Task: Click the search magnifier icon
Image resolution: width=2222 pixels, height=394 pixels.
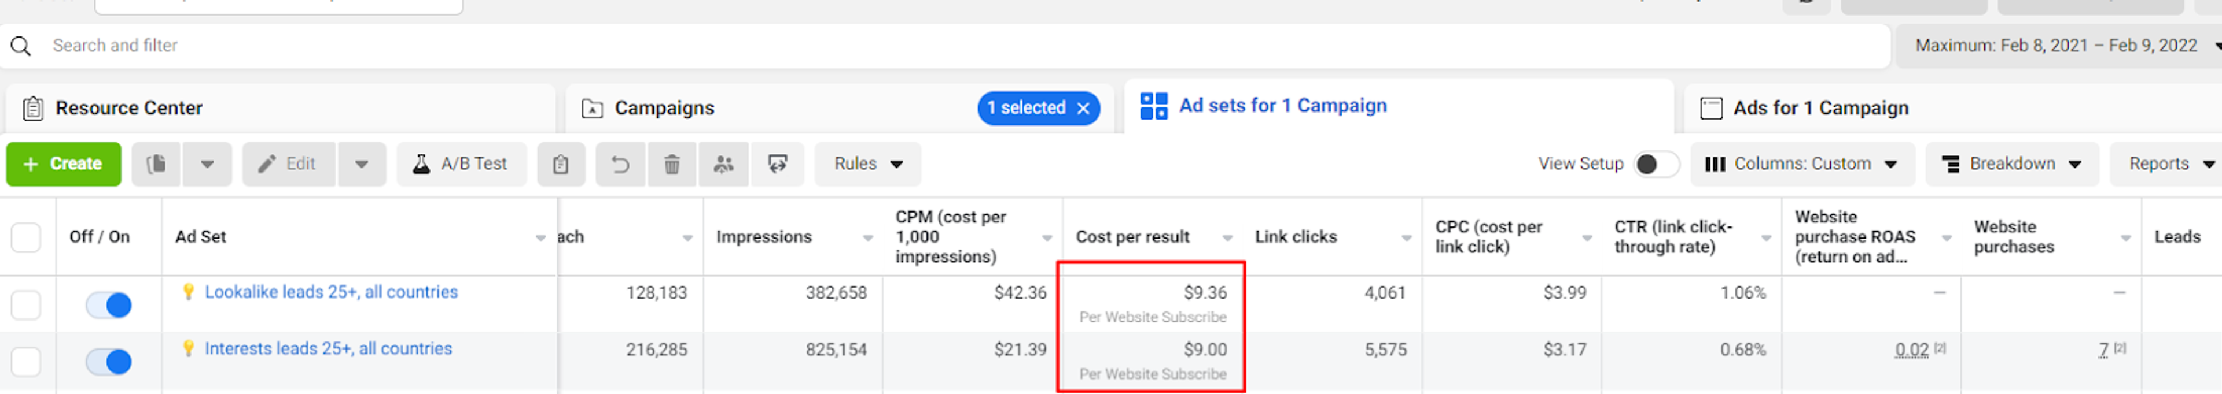Action: click(21, 46)
